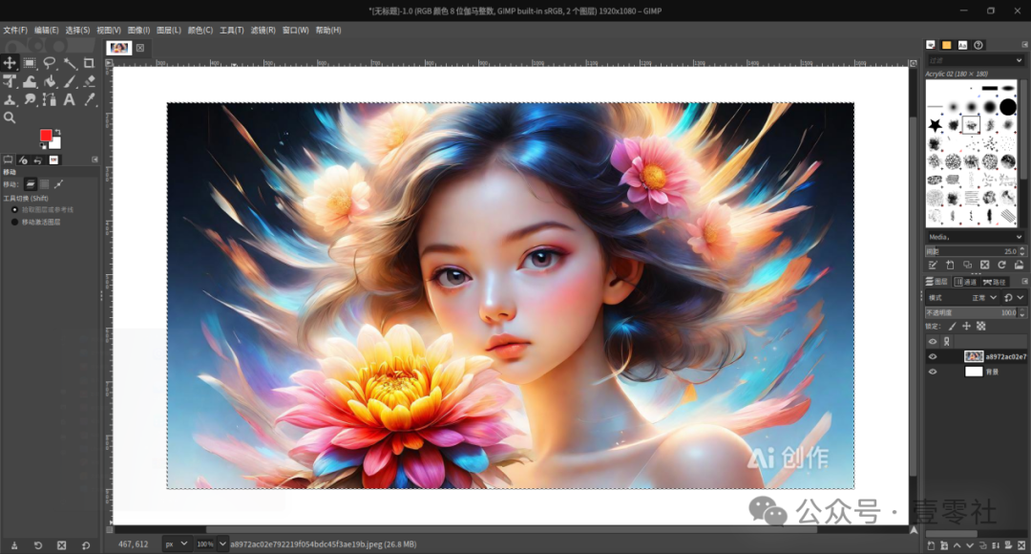Hide the a8972ac02e7 layer eye icon
The height and width of the screenshot is (554, 1031).
[933, 356]
